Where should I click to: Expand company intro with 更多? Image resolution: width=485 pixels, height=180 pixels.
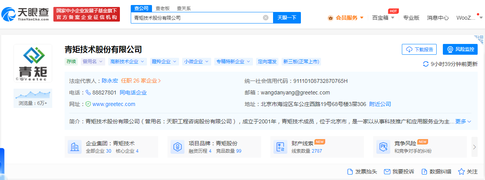click(463, 121)
